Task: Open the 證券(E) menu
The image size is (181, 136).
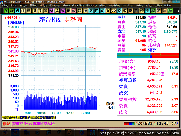Action: 14,5
